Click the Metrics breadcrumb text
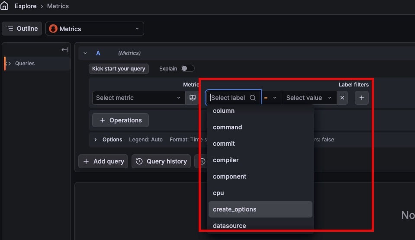 click(x=58, y=6)
